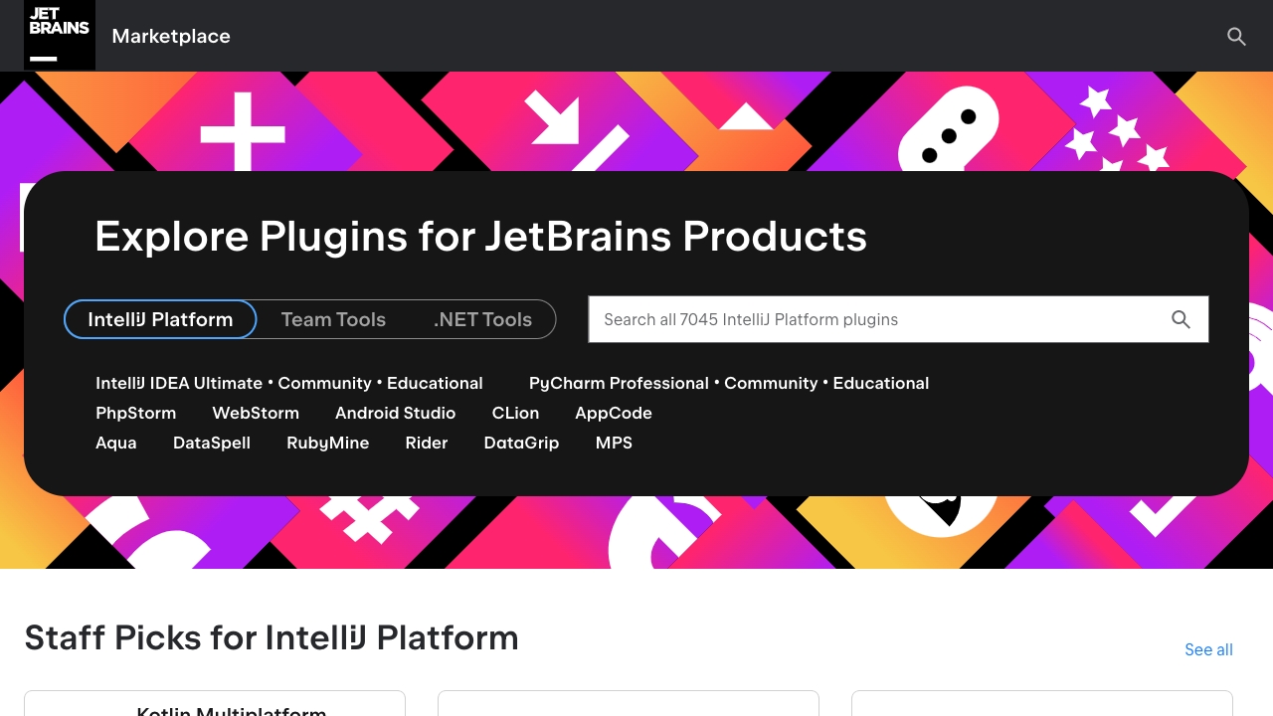Image resolution: width=1273 pixels, height=716 pixels.
Task: Open IntelliJ IDEA Ultimate plugins
Action: pyautogui.click(x=179, y=383)
